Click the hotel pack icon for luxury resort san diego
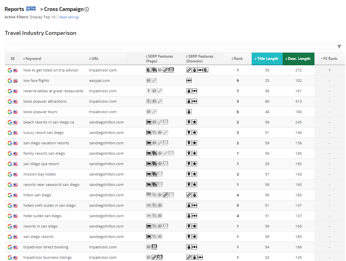This screenshot has height=261, width=346. tap(149, 133)
